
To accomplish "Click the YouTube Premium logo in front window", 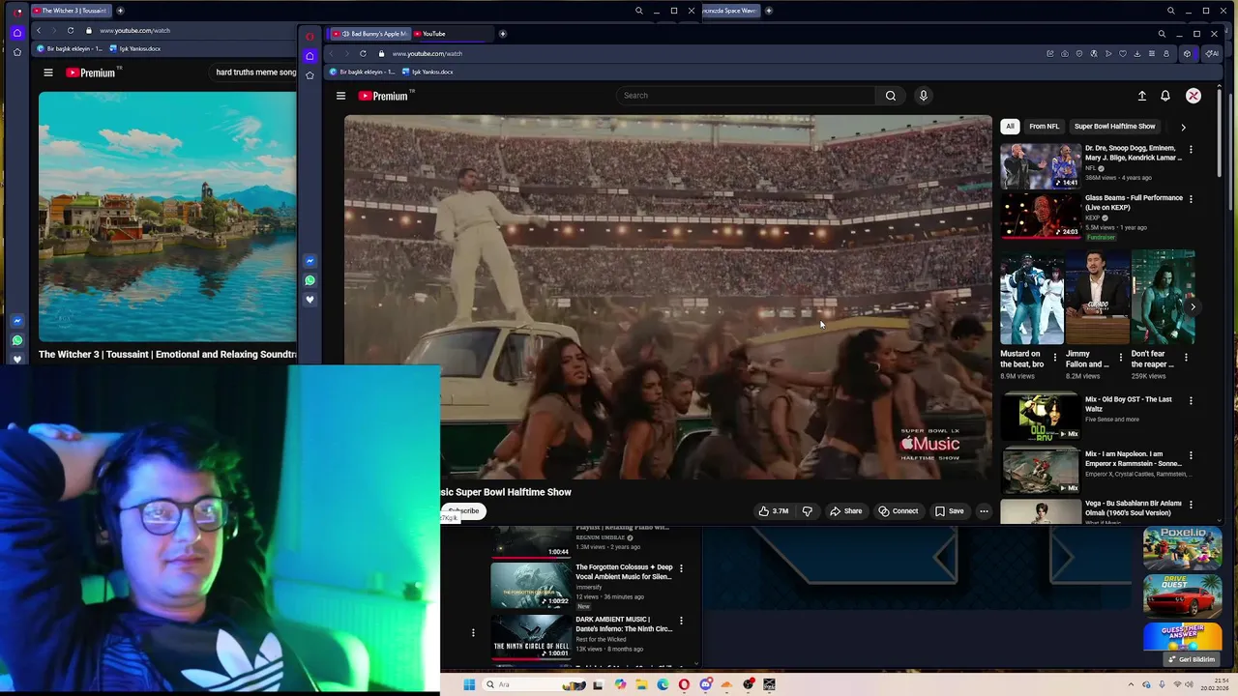I will click(386, 96).
